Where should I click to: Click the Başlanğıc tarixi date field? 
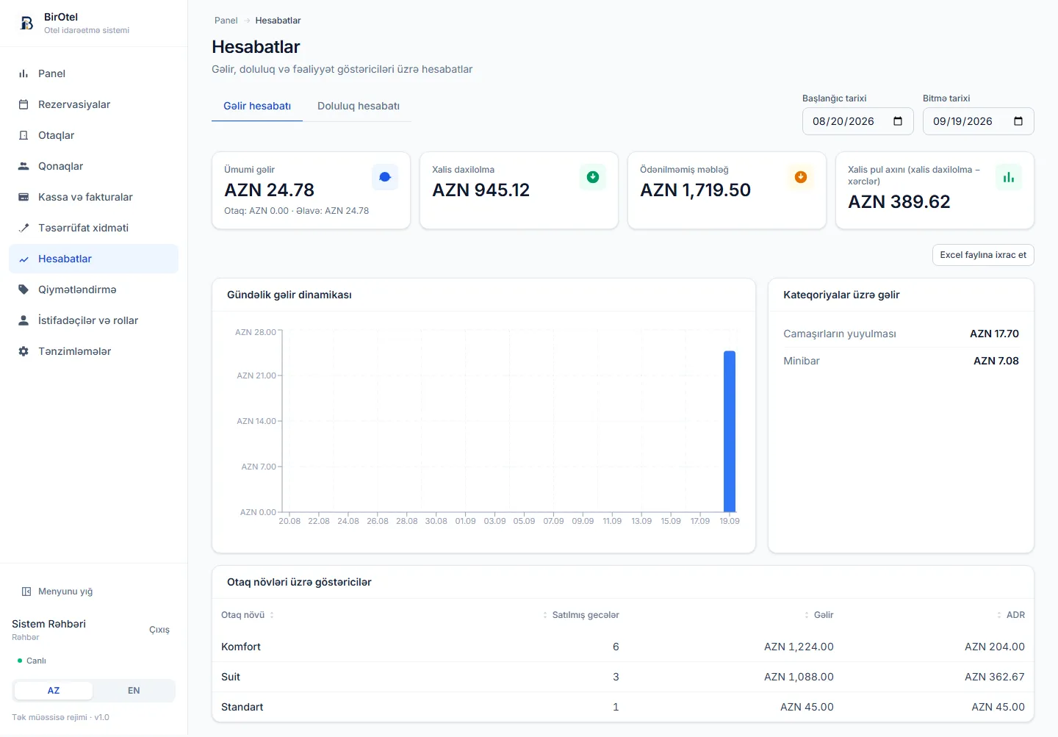857,121
